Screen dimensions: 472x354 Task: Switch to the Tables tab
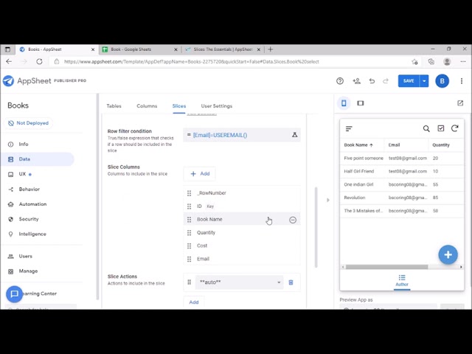point(114,106)
